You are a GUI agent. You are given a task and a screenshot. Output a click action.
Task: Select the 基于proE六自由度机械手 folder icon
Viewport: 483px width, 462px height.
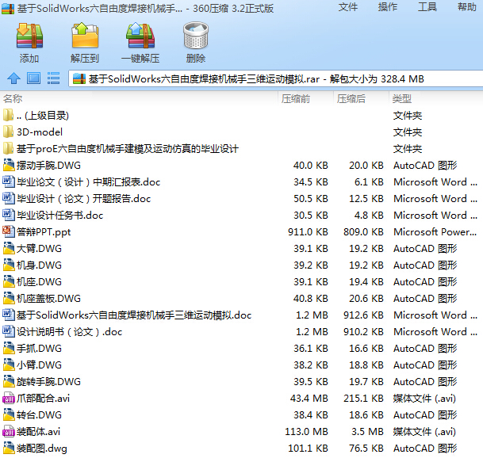coord(8,148)
